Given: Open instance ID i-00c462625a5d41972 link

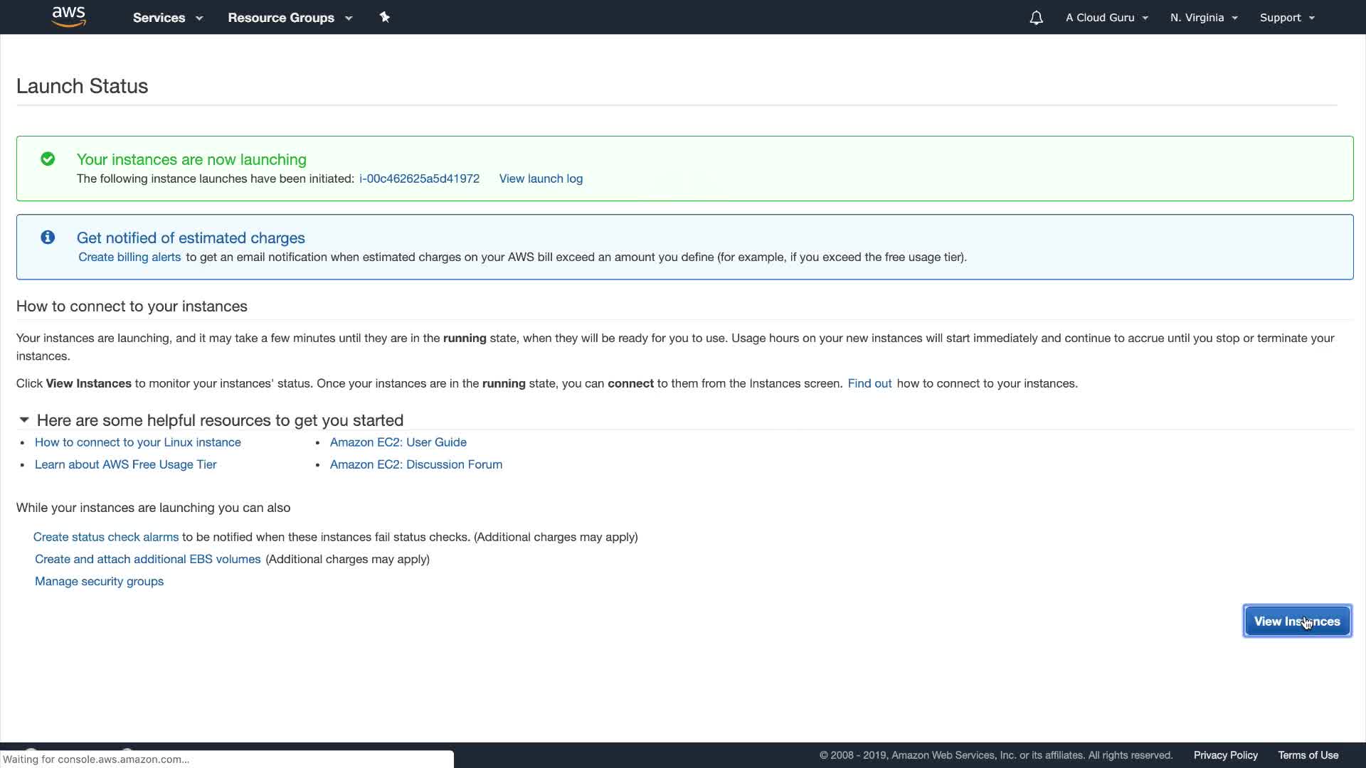Looking at the screenshot, I should (x=419, y=178).
